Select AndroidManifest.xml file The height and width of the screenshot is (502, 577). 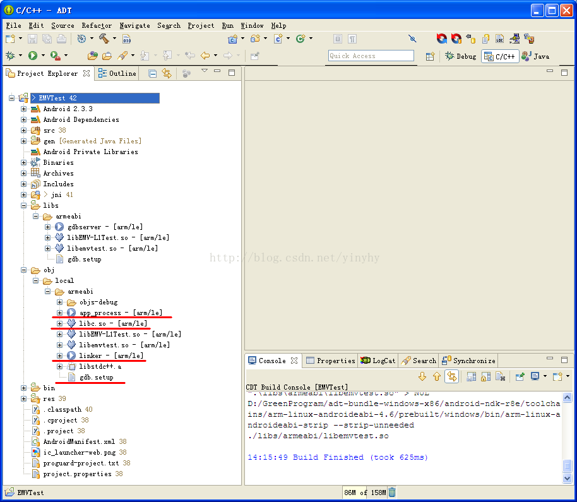[x=79, y=441]
